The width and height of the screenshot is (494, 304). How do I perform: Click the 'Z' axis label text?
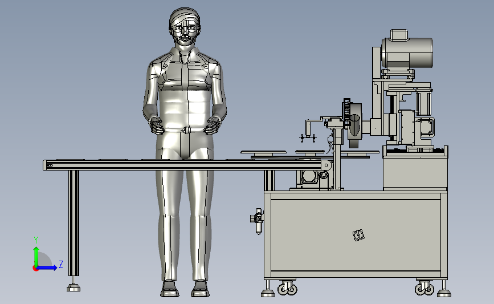click(x=61, y=264)
